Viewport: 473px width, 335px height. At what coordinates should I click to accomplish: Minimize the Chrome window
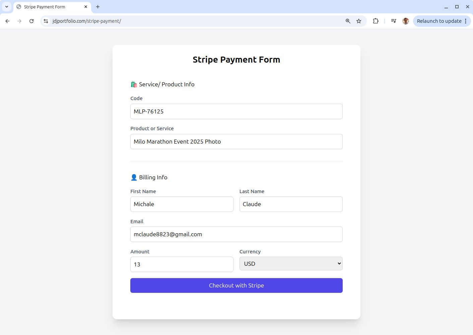(446, 7)
